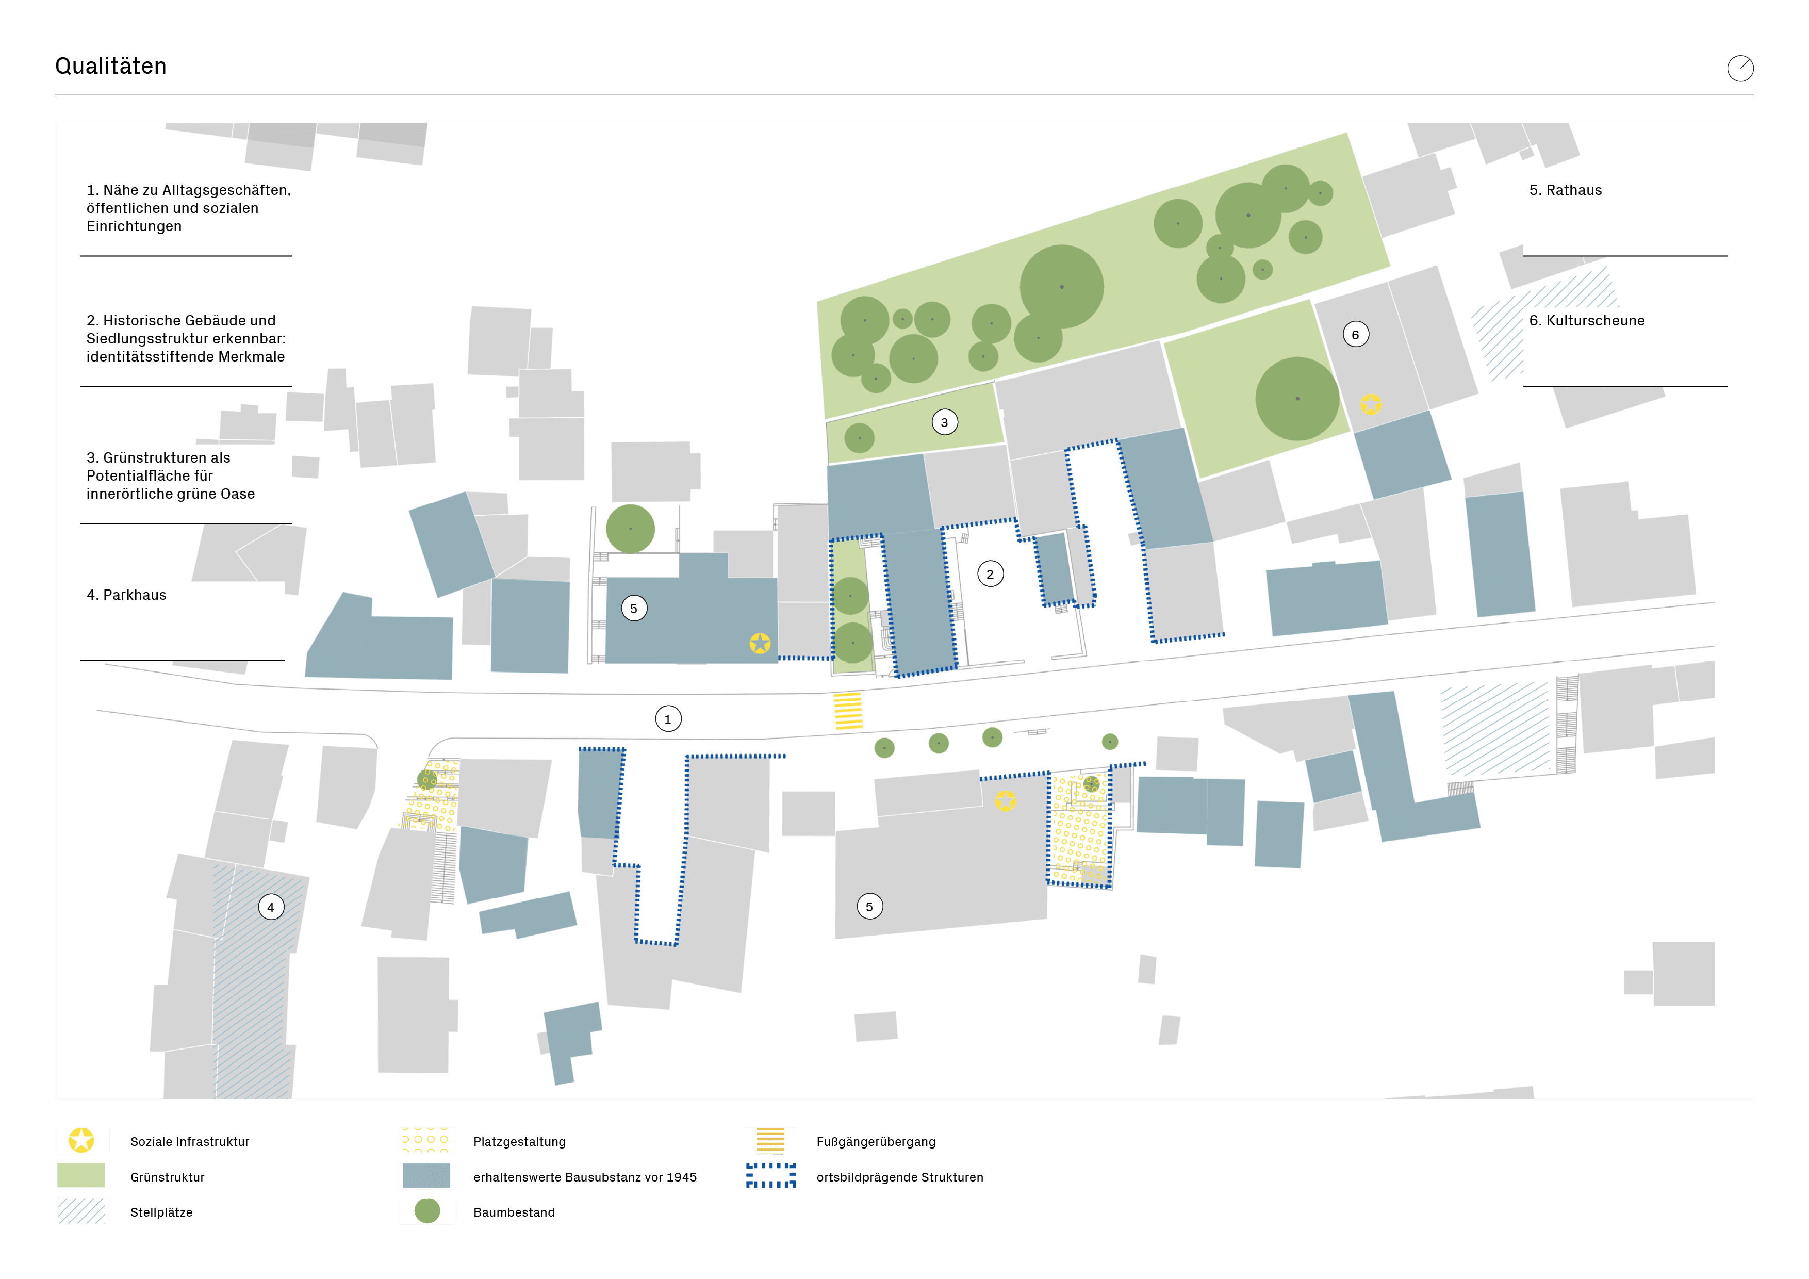1809x1279 pixels.
Task: Click text '2. Historische Gebäude und Siedlungsstruktur'
Action: point(186,330)
